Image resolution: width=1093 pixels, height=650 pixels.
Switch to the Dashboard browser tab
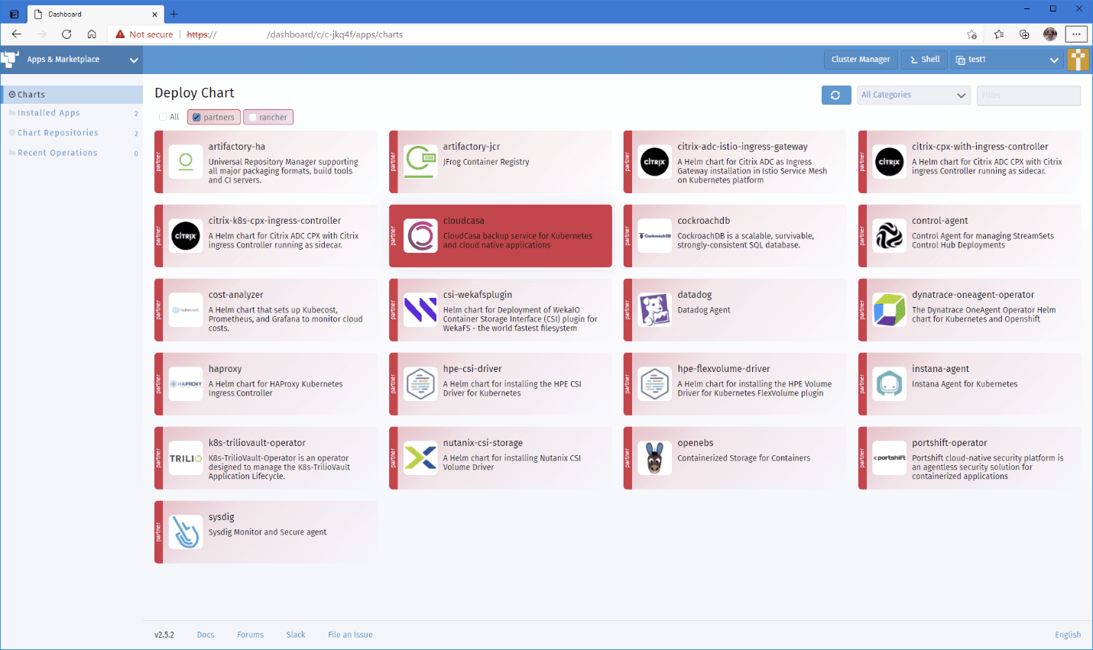click(x=95, y=14)
